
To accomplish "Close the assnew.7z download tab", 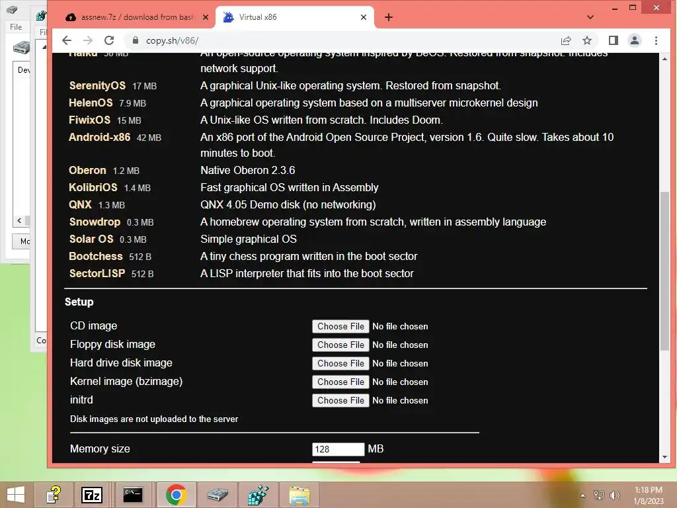I will click(206, 17).
